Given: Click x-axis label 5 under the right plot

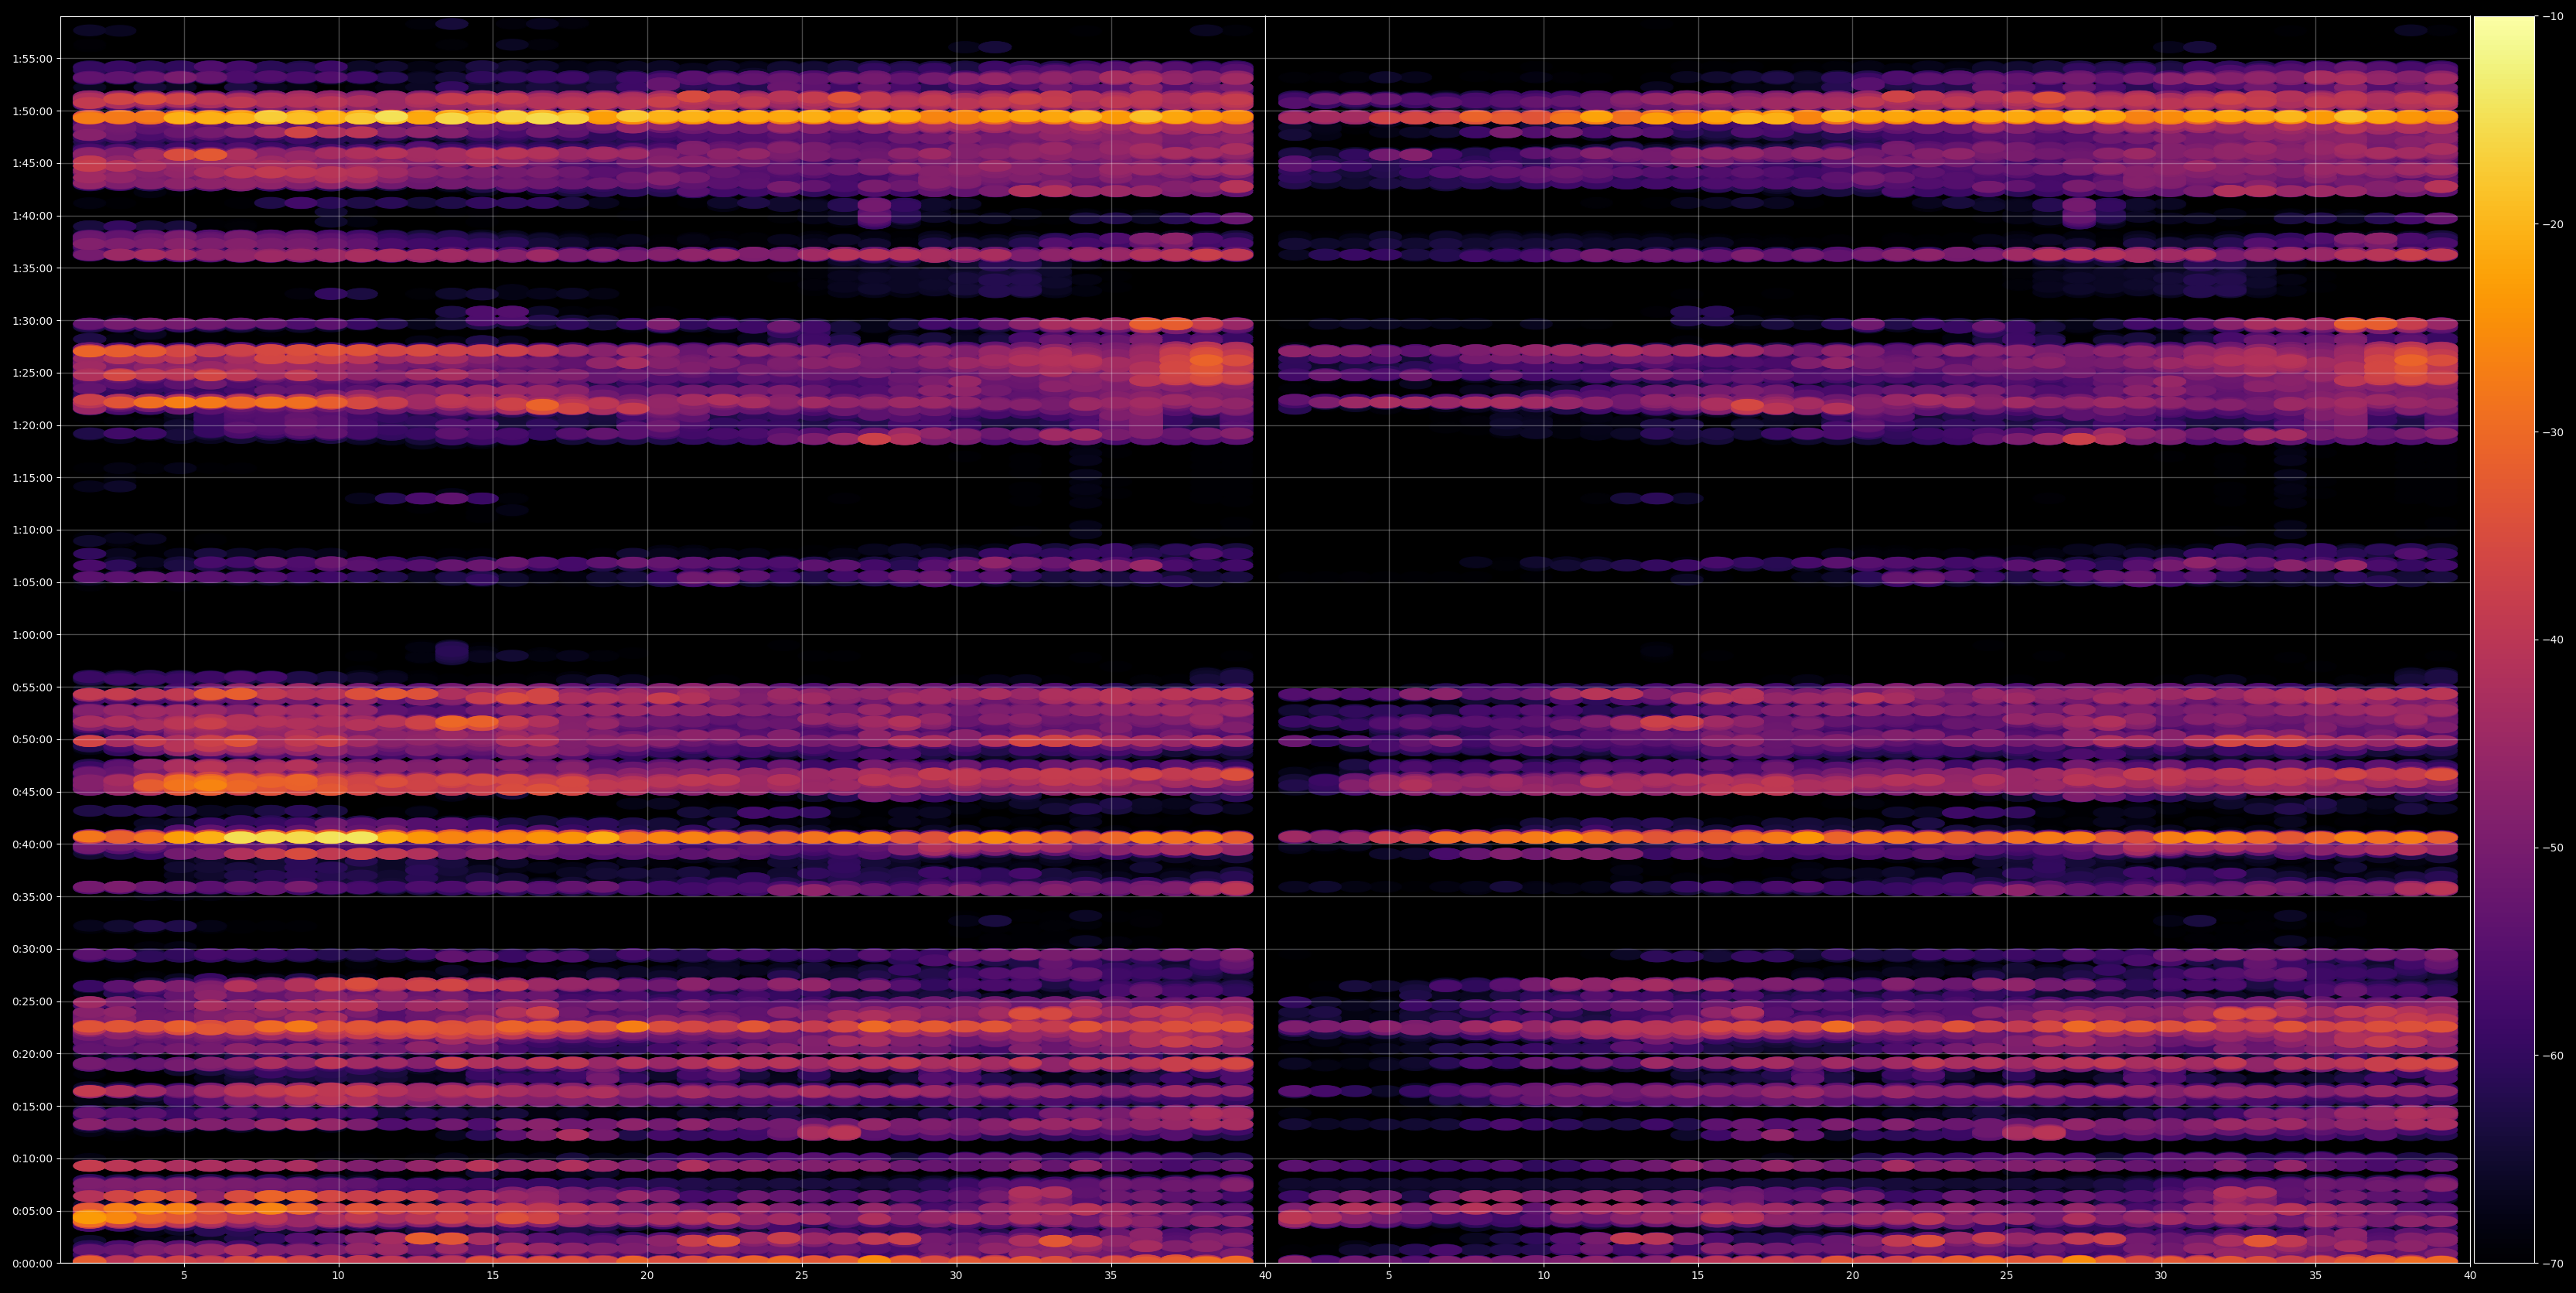Looking at the screenshot, I should [1389, 1276].
